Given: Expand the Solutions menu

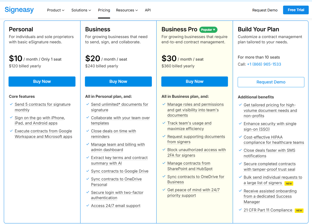Looking at the screenshot, I should click(81, 10).
